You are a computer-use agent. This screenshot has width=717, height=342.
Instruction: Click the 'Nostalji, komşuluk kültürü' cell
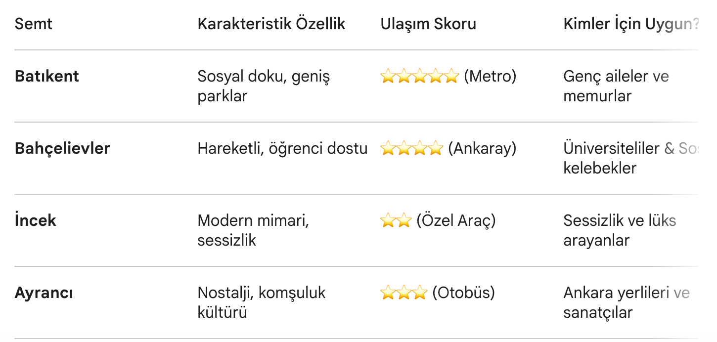(x=262, y=302)
